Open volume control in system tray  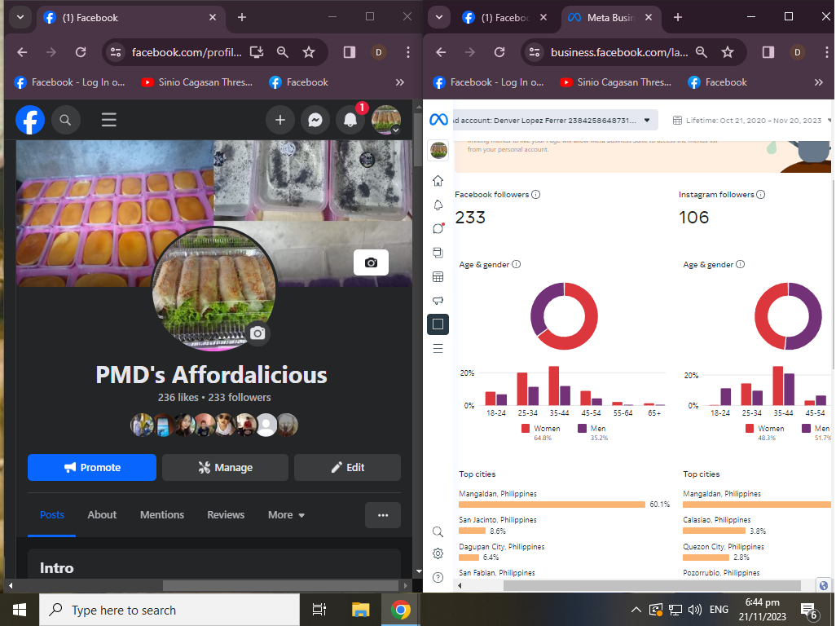(695, 610)
